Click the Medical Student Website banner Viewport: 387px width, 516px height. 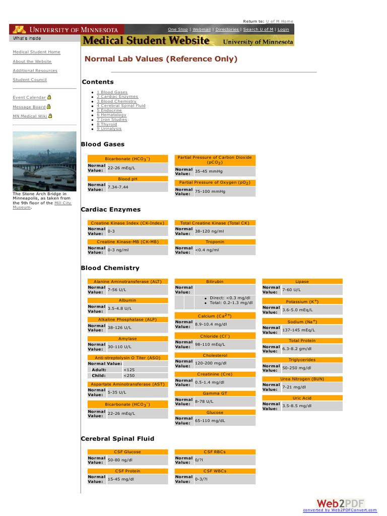[187, 40]
